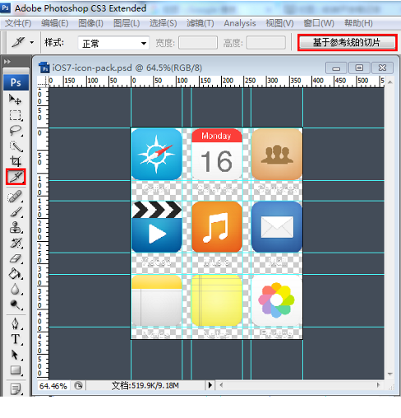
Task: Click the status bar preview icon
Action: point(78,386)
